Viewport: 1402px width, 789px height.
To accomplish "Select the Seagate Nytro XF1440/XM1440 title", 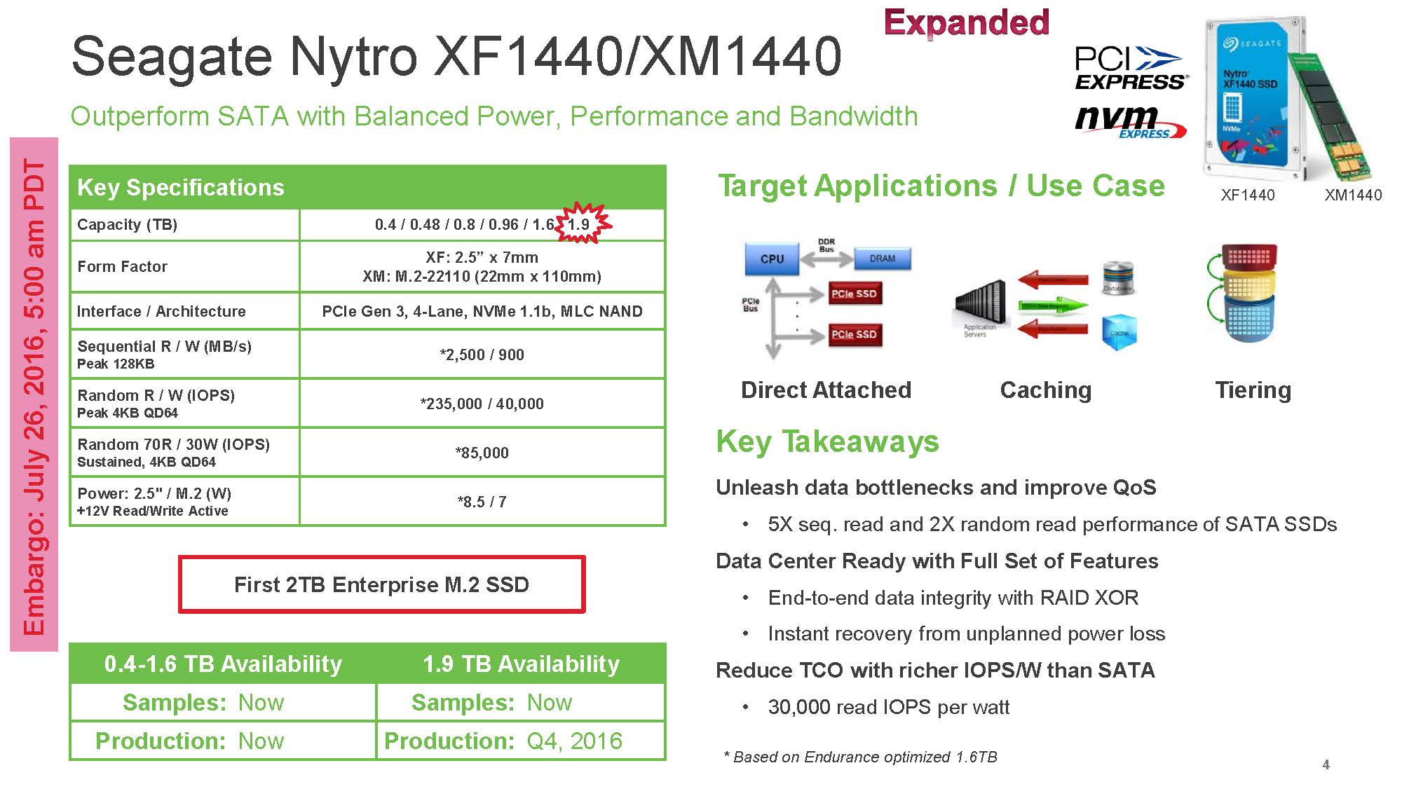I will click(456, 57).
